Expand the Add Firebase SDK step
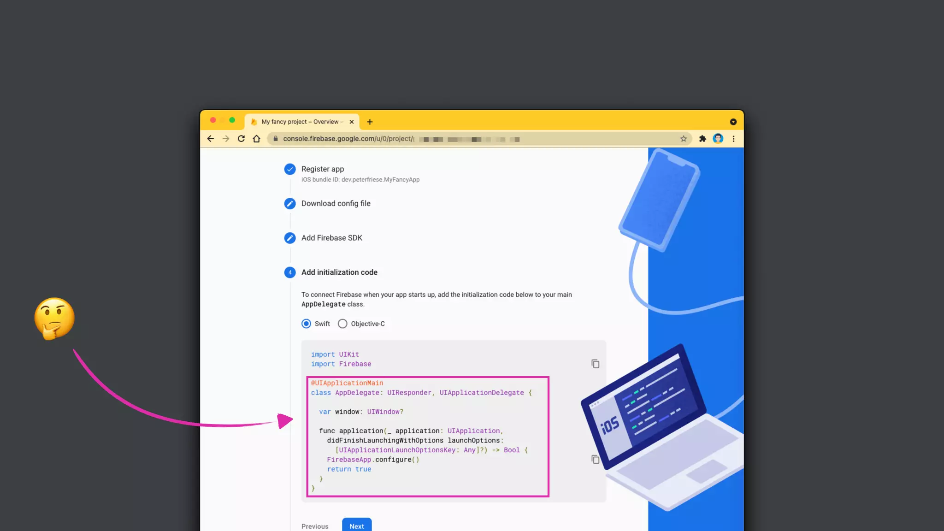This screenshot has width=944, height=531. 331,238
